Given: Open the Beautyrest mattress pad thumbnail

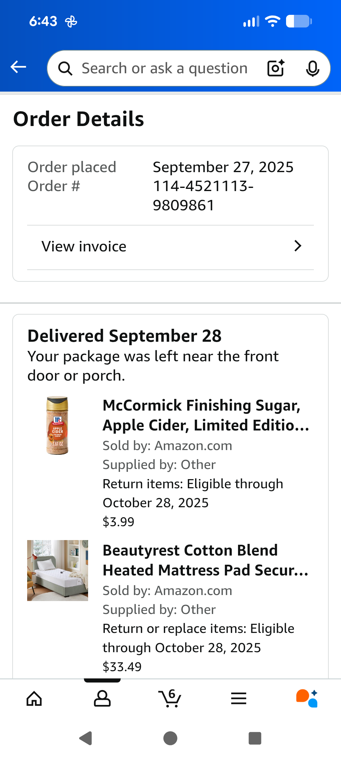Looking at the screenshot, I should (x=57, y=570).
